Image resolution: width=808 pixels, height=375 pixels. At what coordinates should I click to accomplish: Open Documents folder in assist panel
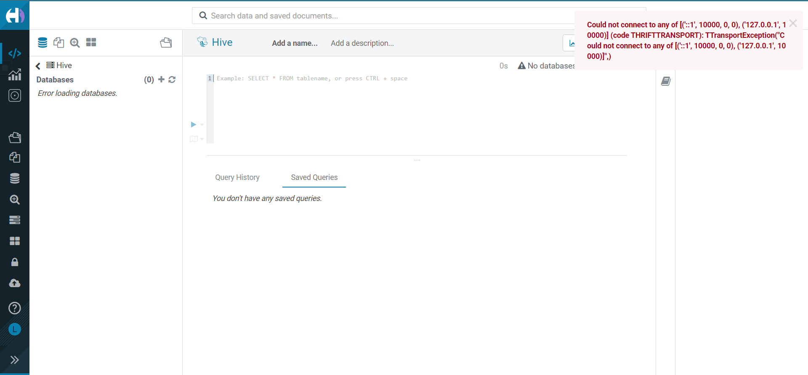pos(166,42)
